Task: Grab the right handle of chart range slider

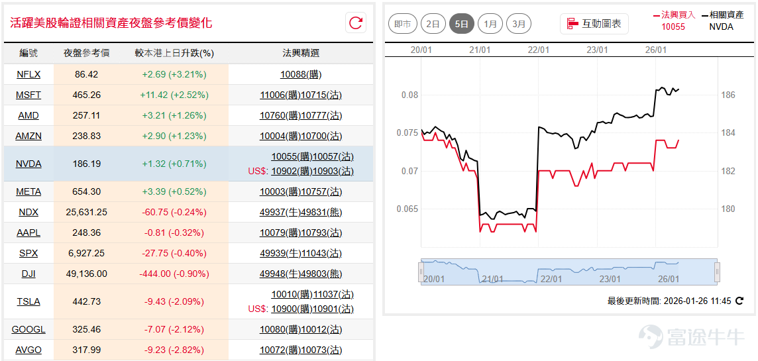Action: tap(718, 272)
